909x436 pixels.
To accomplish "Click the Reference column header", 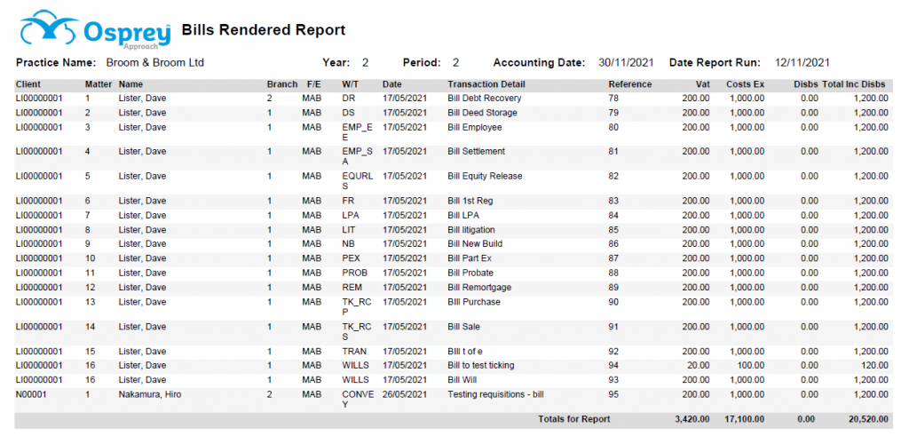I will [x=630, y=84].
